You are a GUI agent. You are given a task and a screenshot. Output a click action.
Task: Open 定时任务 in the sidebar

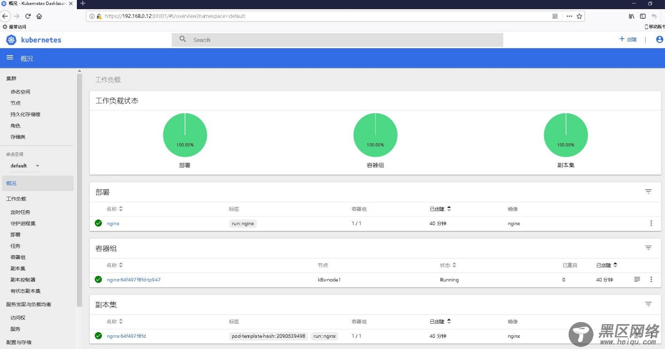coord(20,212)
